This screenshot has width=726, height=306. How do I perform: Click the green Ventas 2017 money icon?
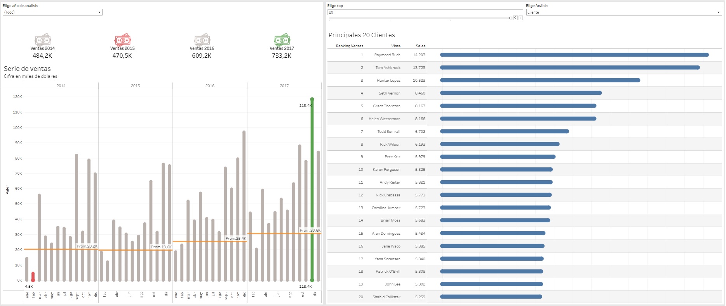click(x=282, y=40)
